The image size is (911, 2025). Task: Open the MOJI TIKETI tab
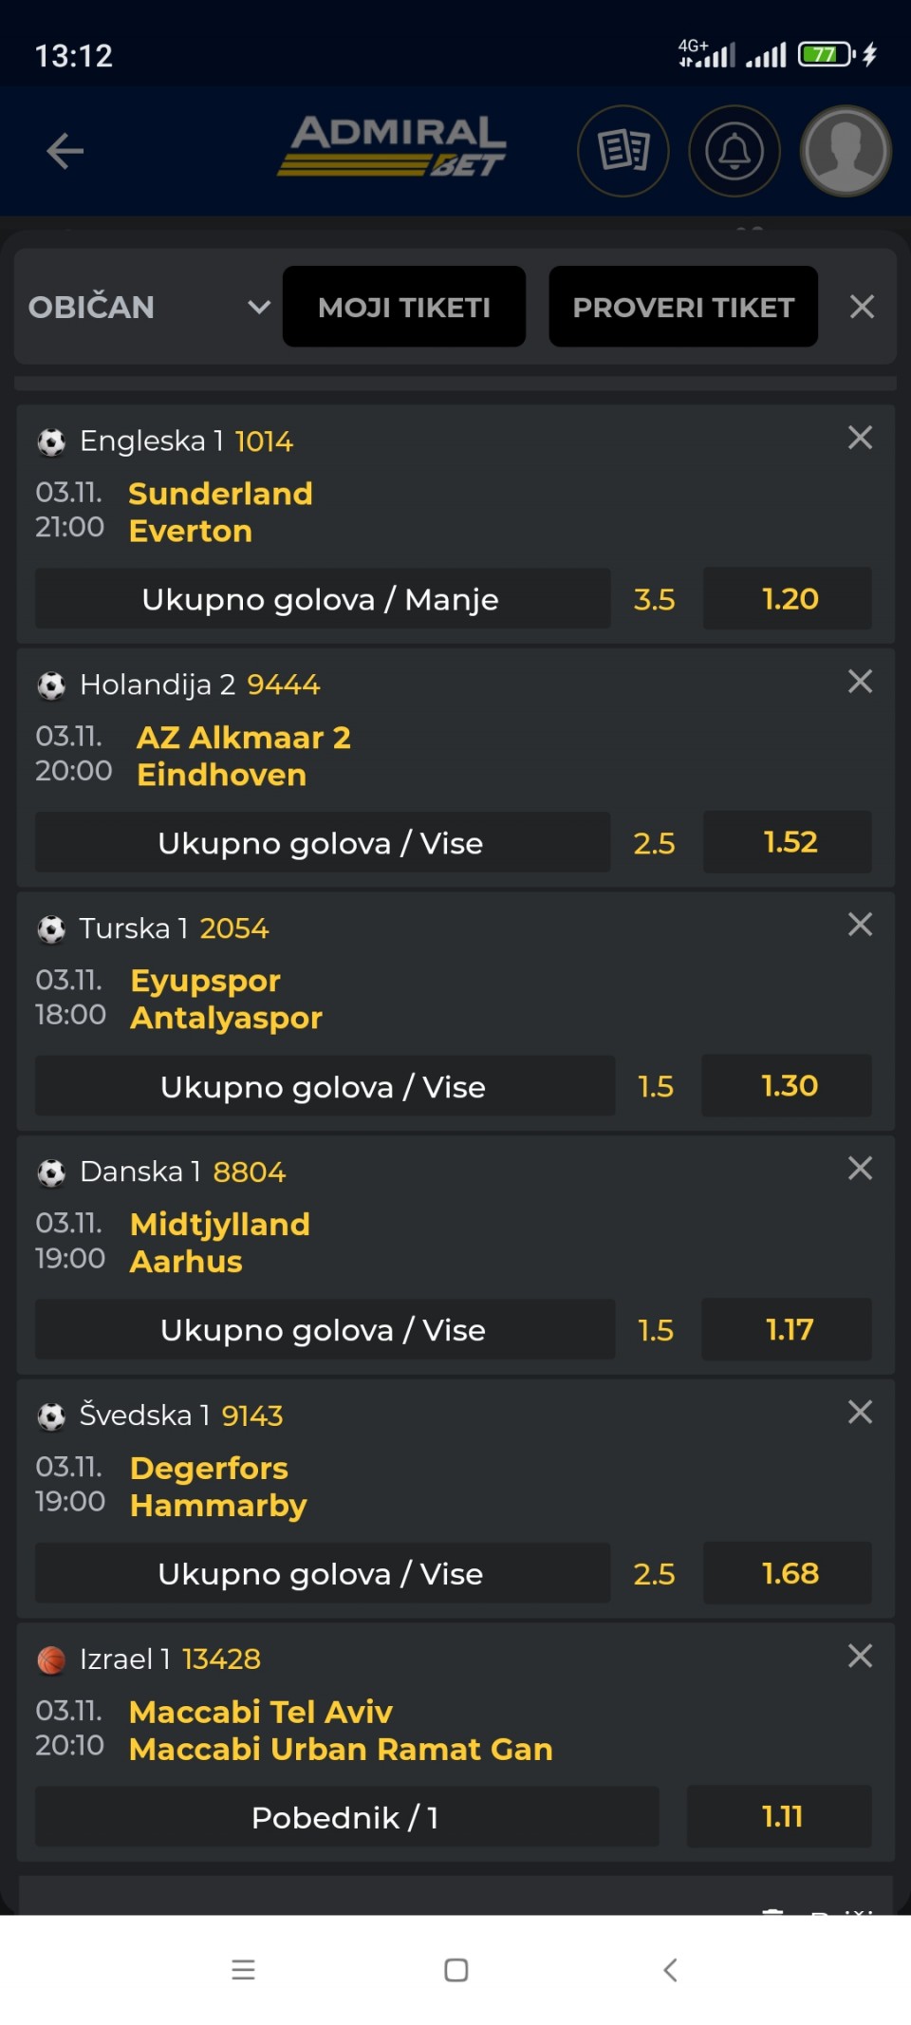coord(404,307)
